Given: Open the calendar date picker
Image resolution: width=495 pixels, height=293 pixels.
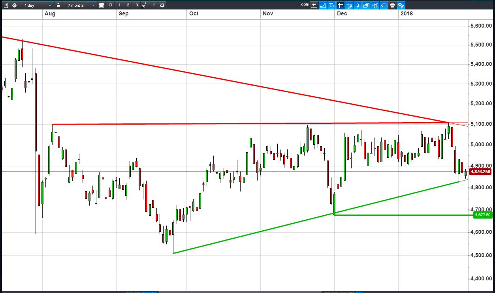Looking at the screenshot, I should pyautogui.click(x=102, y=5).
